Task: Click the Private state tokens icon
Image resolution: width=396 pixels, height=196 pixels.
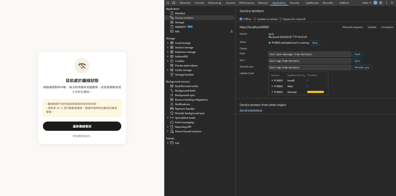Action: click(172, 66)
